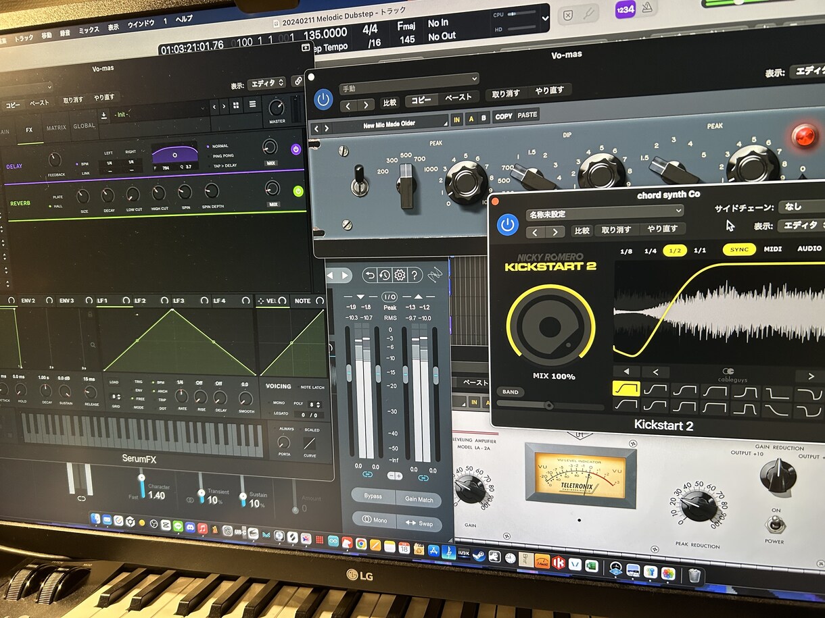Open the MATRIX tab in SerumFX
Viewport: 825px width, 618px height.
56,128
